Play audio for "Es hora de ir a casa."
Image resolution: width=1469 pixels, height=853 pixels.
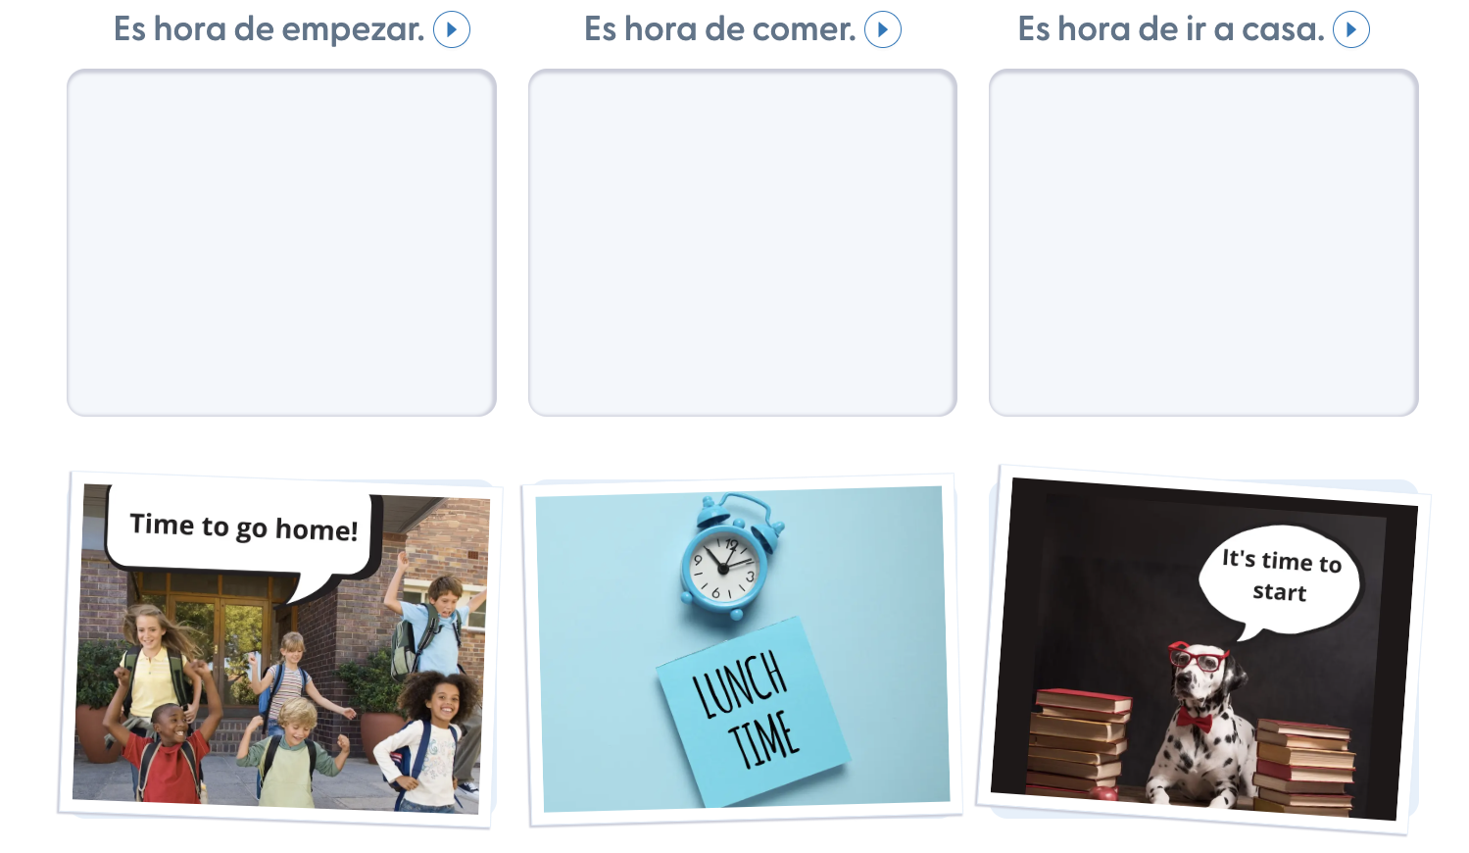(x=1351, y=29)
